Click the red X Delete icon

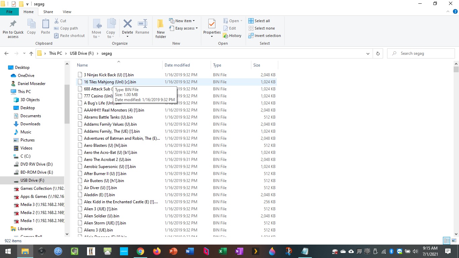click(x=127, y=24)
